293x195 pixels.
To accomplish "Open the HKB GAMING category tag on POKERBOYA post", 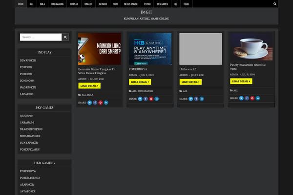I will (146, 91).
